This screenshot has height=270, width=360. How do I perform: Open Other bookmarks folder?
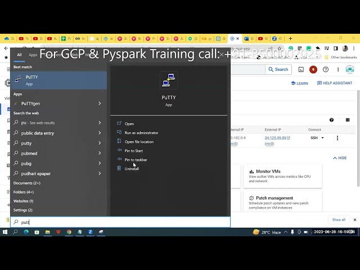pyautogui.click(x=341, y=57)
